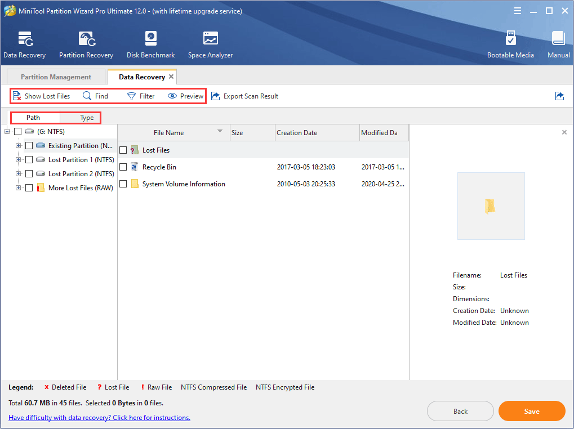This screenshot has width=574, height=429.
Task: Click the G: NTFS drive icon
Action: (30, 131)
